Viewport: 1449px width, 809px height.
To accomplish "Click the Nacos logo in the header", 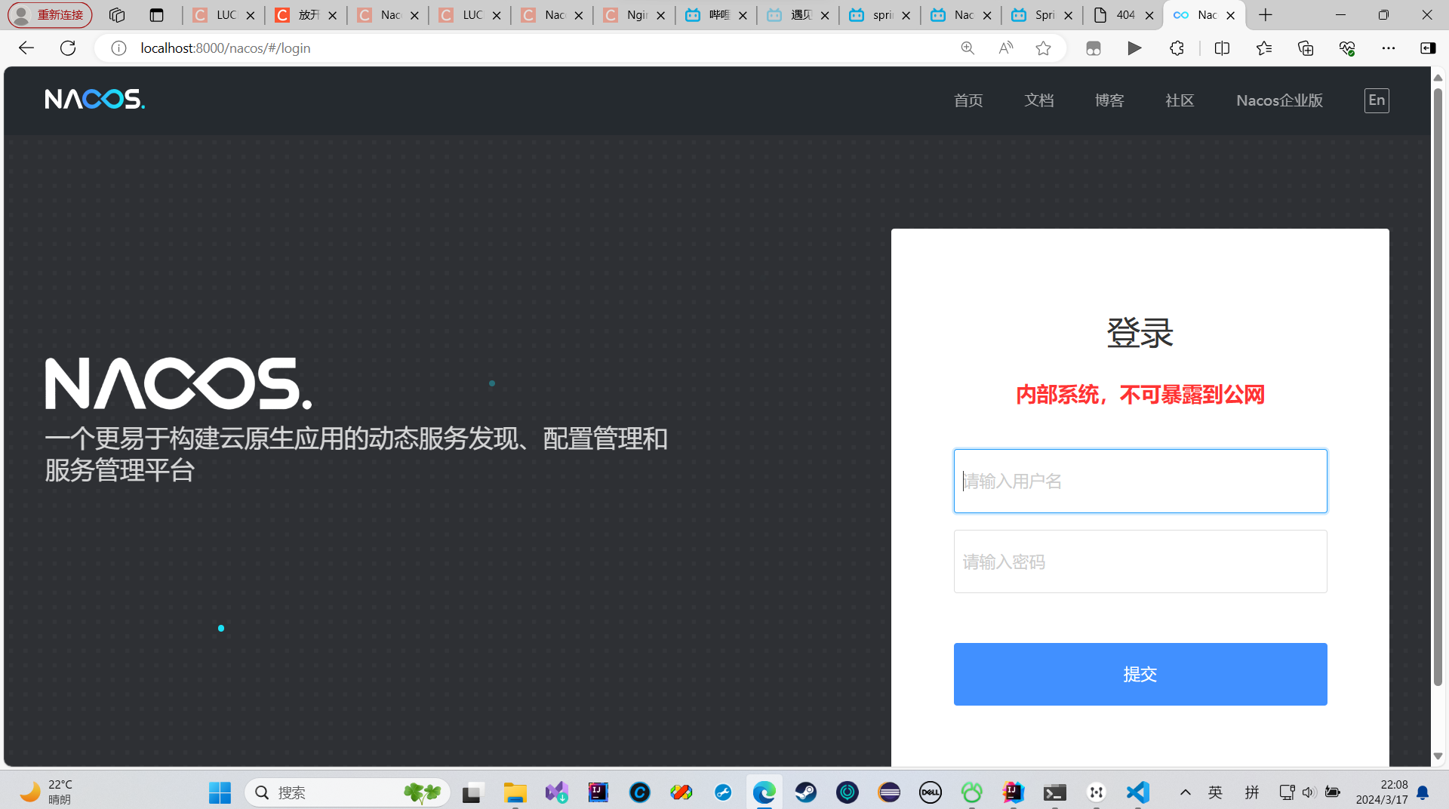I will point(95,100).
